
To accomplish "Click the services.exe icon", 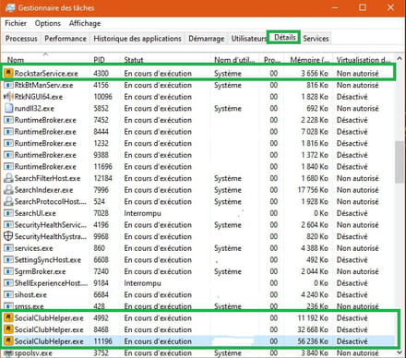I will [8, 248].
